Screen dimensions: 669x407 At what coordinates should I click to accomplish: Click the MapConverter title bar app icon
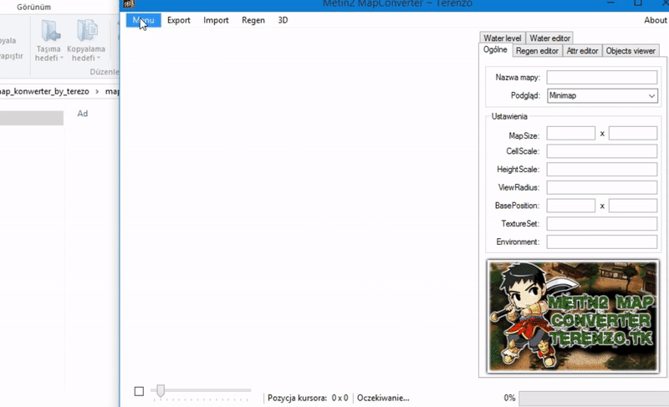click(x=129, y=4)
